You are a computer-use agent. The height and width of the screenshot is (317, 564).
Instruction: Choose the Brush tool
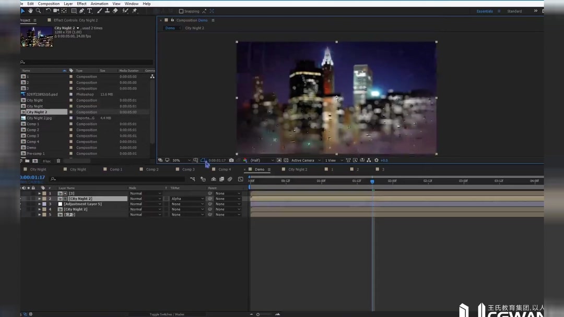point(99,11)
